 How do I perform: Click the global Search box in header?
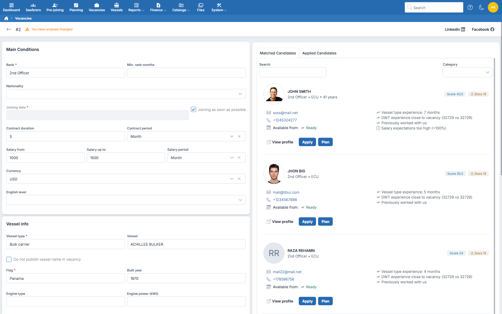tap(434, 7)
